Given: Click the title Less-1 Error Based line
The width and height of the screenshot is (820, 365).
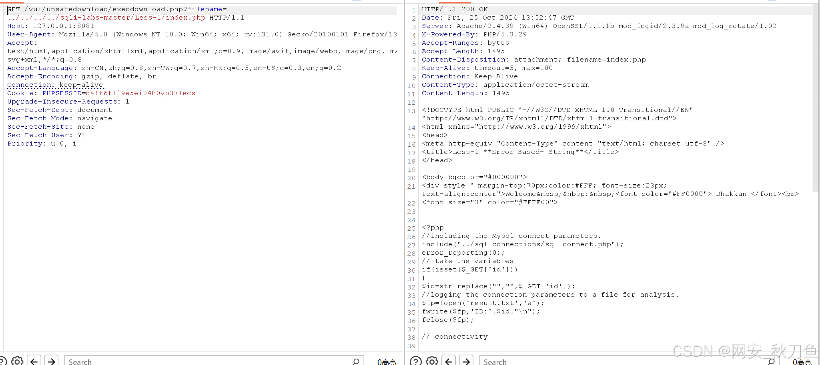Looking at the screenshot, I should (520, 152).
